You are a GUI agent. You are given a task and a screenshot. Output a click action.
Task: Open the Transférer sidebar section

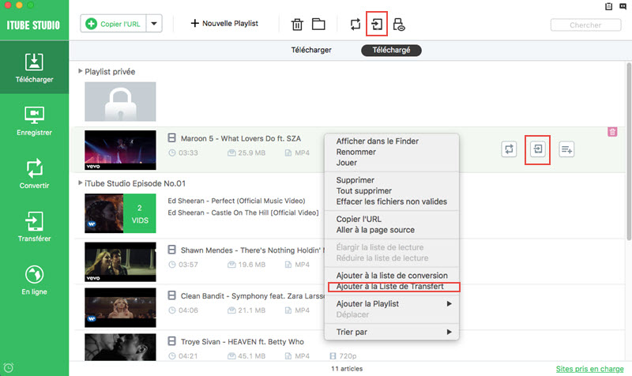point(34,227)
